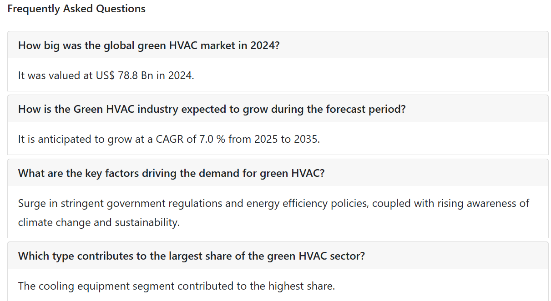The height and width of the screenshot is (301, 551).
Task: Toggle the key factors driving demand question
Action: (278, 173)
